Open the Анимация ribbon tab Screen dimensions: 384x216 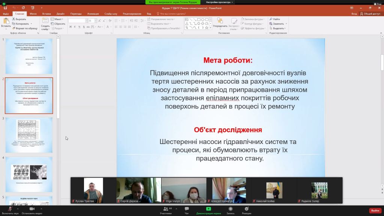(x=93, y=14)
